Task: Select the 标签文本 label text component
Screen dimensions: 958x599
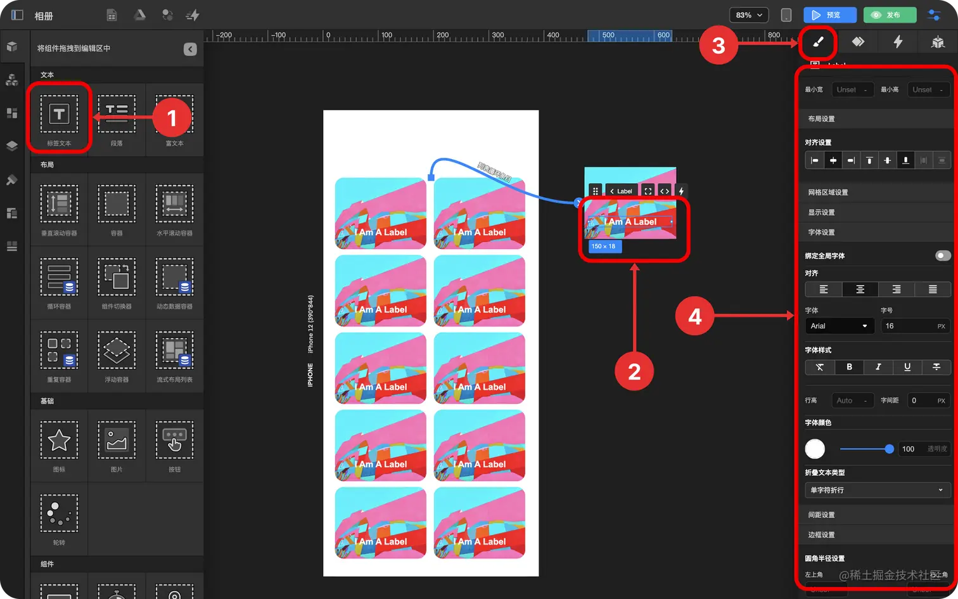Action: pos(59,120)
